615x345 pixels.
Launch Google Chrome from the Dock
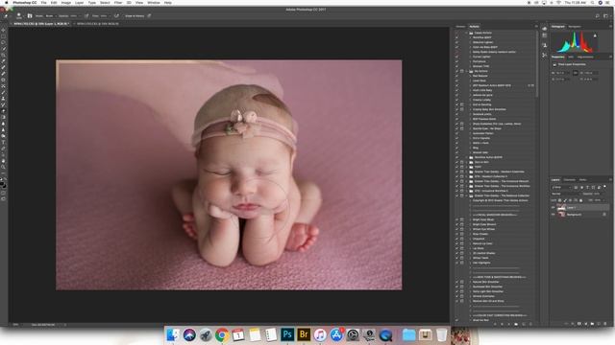[x=222, y=334]
